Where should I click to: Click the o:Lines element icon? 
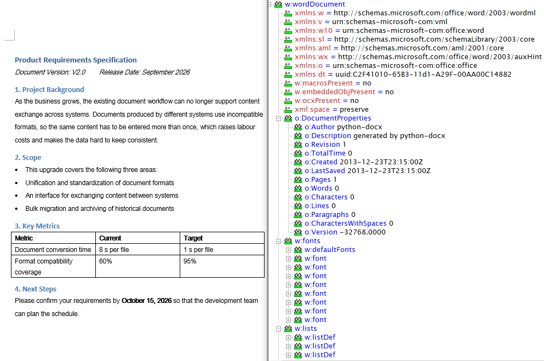pos(298,206)
